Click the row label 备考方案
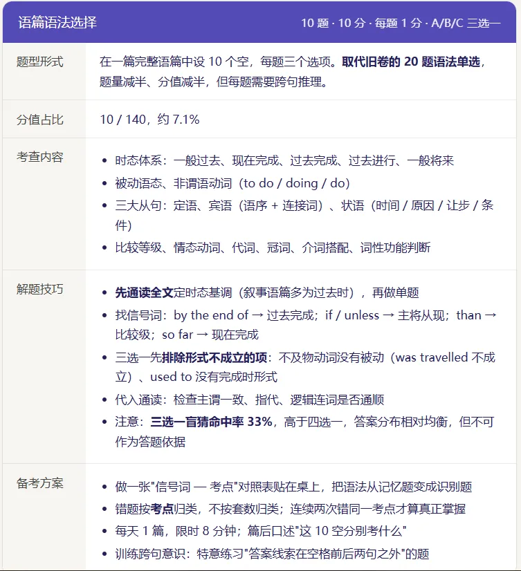The image size is (521, 571). 39,483
